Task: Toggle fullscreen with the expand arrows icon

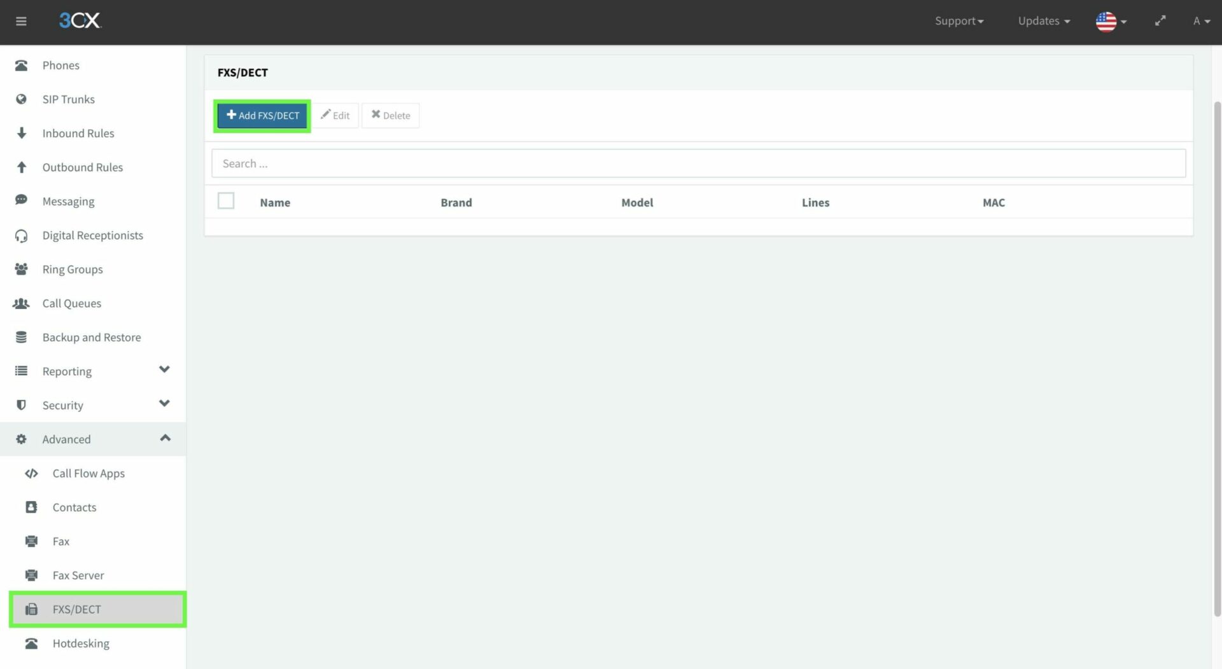Action: (x=1160, y=20)
